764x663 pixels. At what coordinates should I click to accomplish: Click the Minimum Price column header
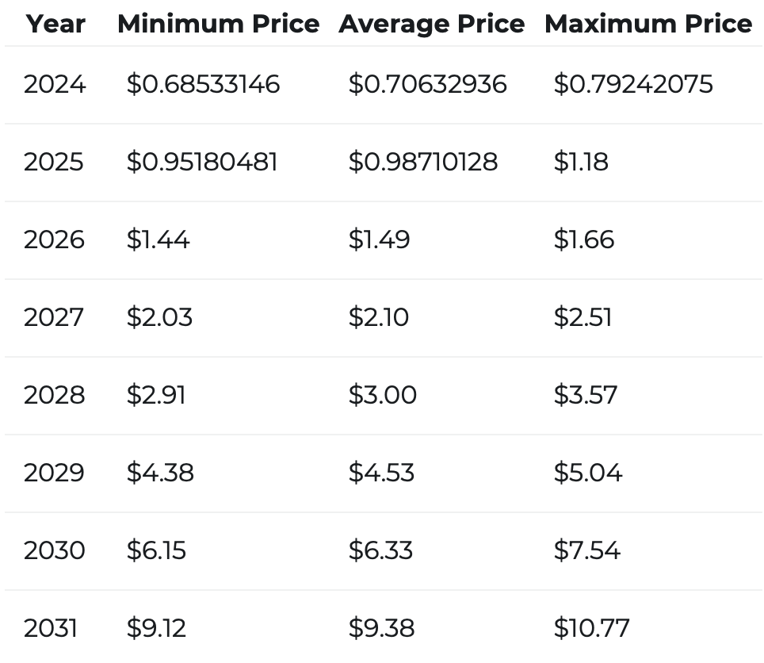point(218,24)
